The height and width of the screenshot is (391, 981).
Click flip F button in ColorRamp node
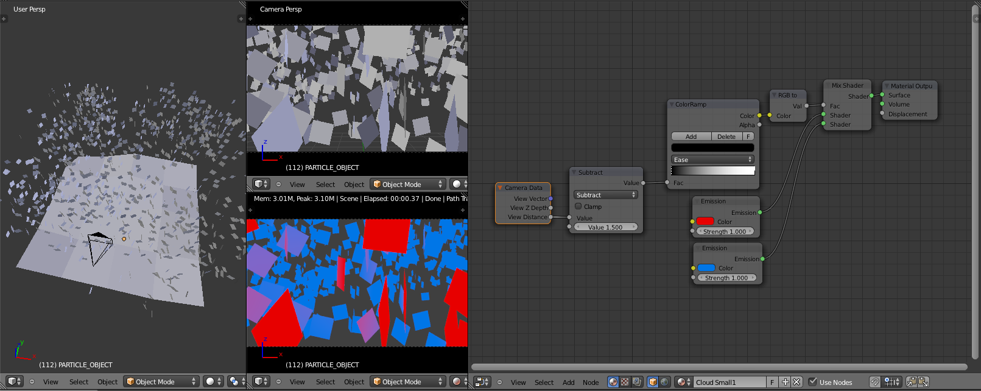[x=748, y=136]
